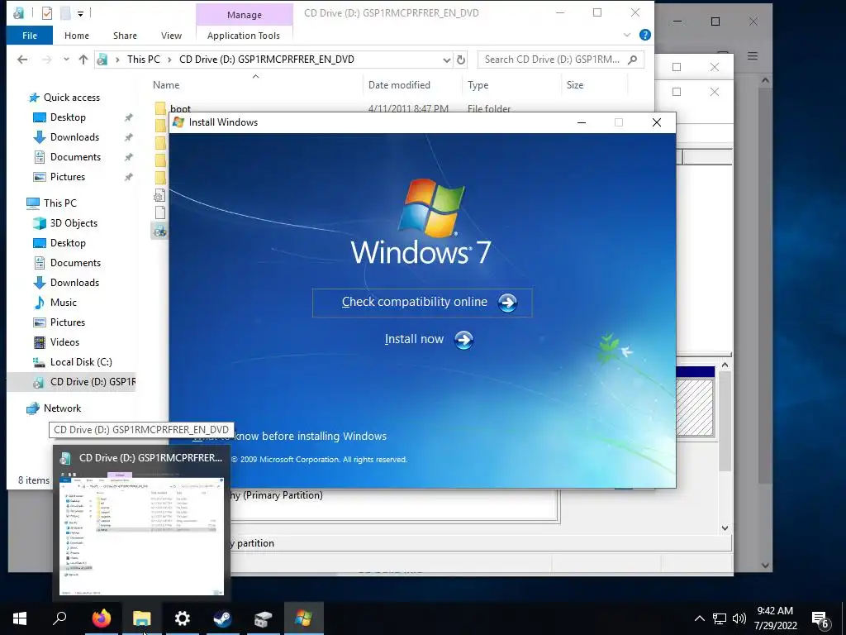Click the Manage contextual tab

click(245, 15)
